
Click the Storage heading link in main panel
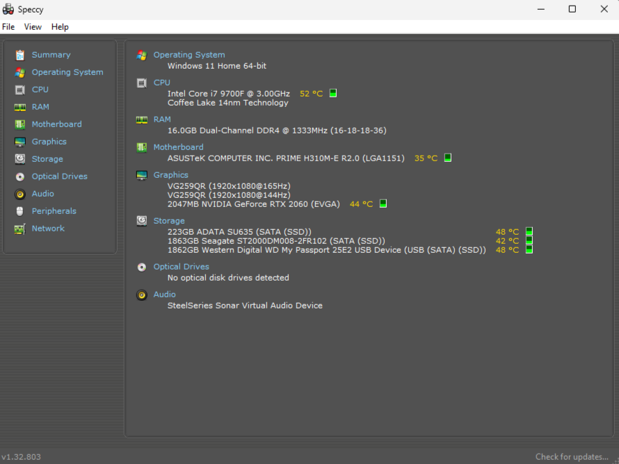tap(169, 221)
